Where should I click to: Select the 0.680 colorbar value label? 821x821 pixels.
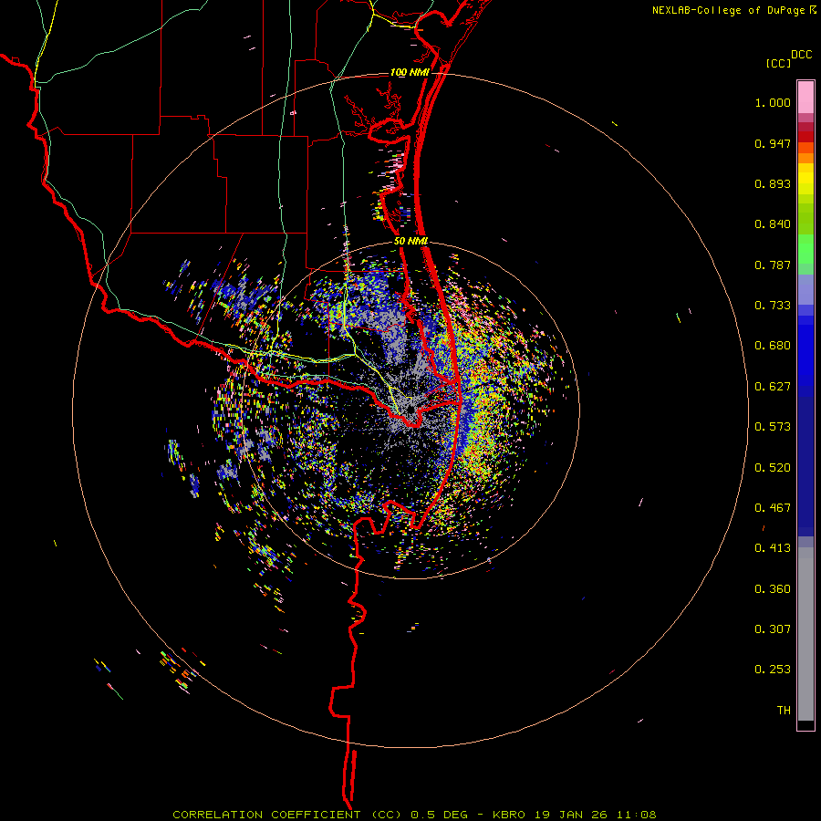773,346
